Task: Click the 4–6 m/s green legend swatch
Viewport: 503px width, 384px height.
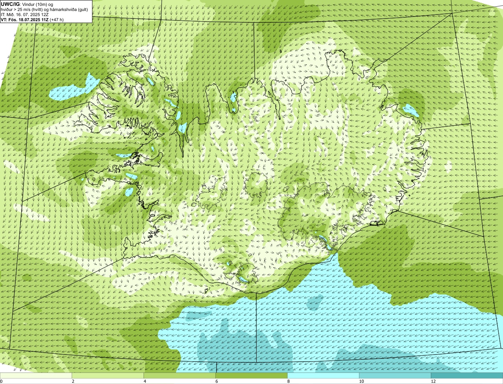Action: 180,375
